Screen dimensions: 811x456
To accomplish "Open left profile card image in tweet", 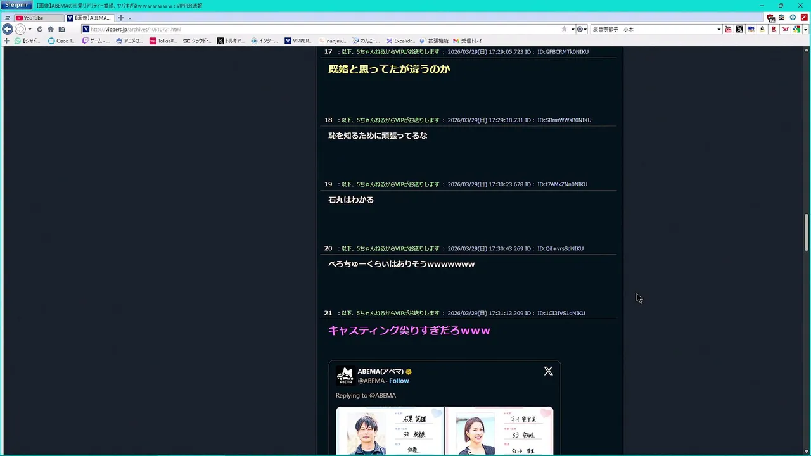I will (x=390, y=431).
